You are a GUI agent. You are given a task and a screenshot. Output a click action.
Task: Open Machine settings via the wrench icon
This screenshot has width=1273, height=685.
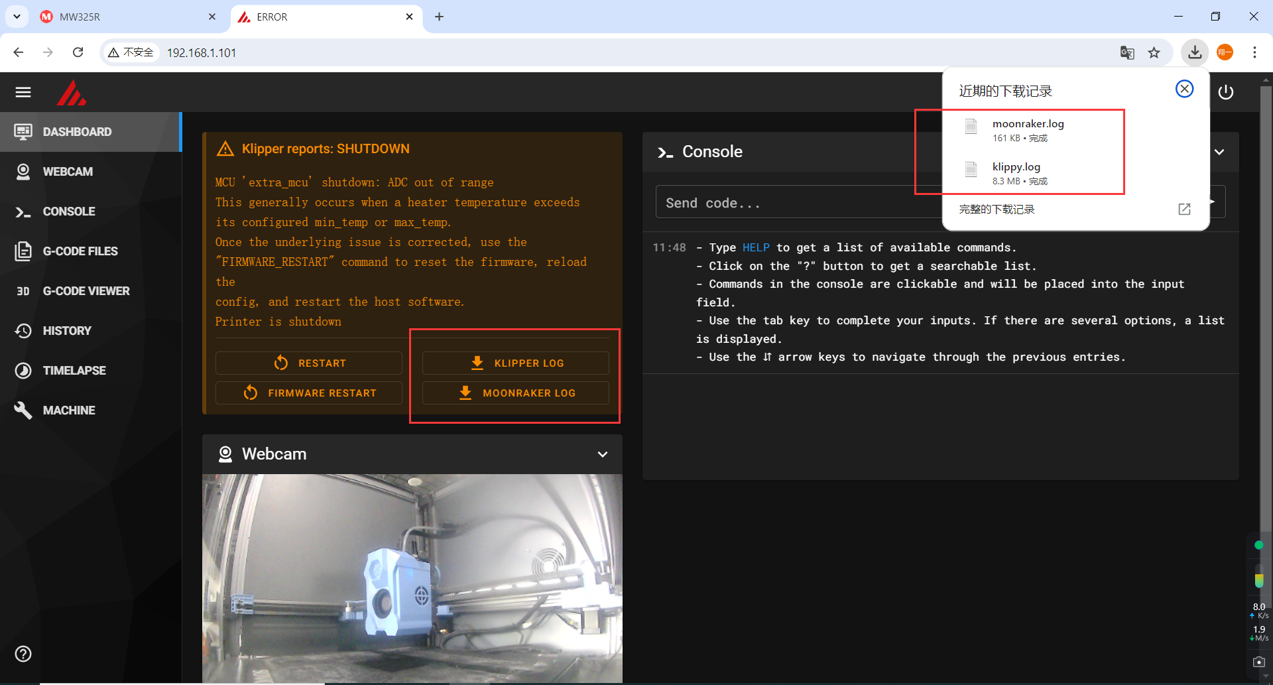click(x=24, y=410)
